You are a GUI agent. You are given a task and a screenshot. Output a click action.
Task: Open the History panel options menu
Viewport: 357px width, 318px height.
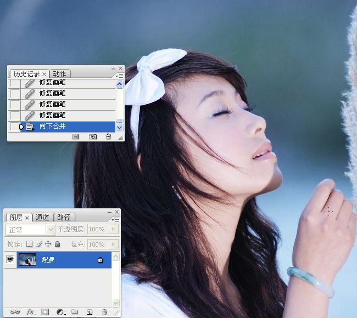click(x=119, y=76)
